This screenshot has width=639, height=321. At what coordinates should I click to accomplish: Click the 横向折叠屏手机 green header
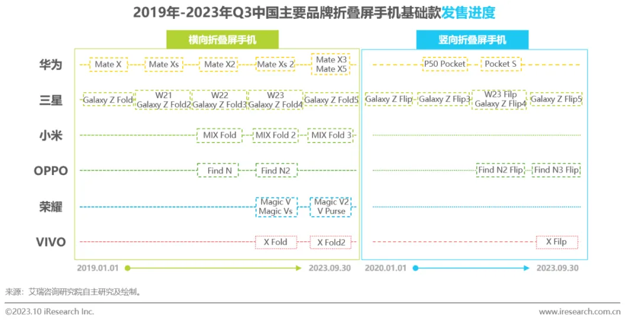pos(222,40)
